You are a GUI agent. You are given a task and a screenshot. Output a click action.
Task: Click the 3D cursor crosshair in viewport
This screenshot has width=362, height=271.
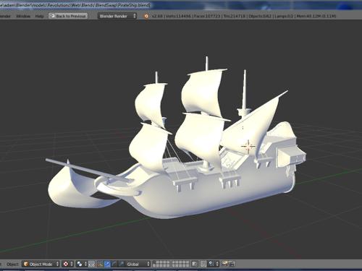248,146
